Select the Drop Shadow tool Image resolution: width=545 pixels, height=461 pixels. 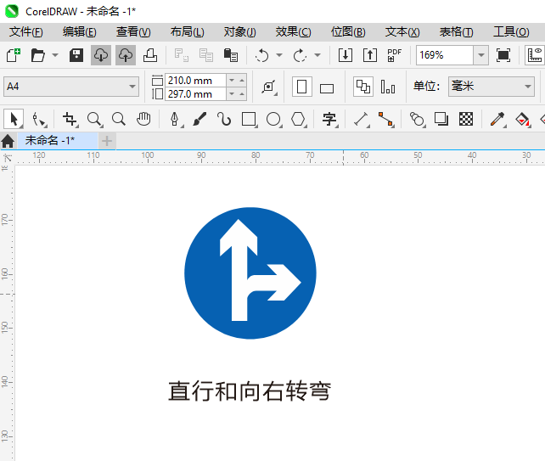(x=441, y=119)
